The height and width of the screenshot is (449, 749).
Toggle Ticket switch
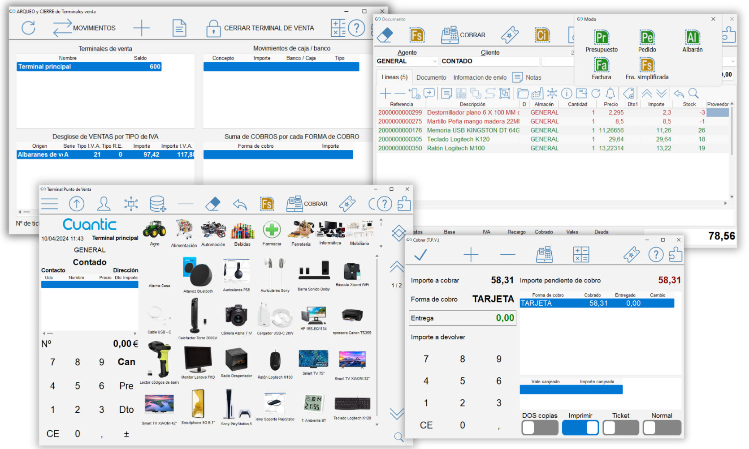[621, 428]
